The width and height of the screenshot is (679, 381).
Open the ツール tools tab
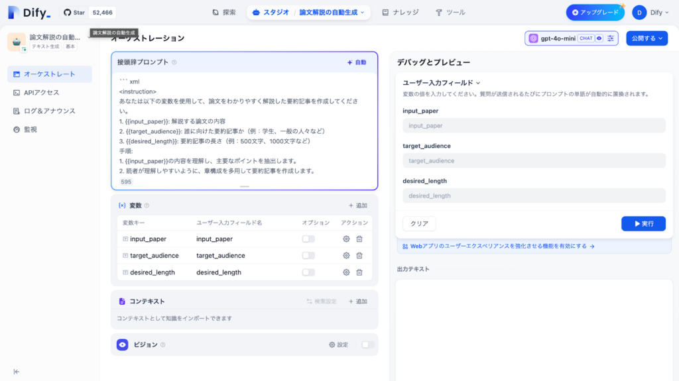450,13
